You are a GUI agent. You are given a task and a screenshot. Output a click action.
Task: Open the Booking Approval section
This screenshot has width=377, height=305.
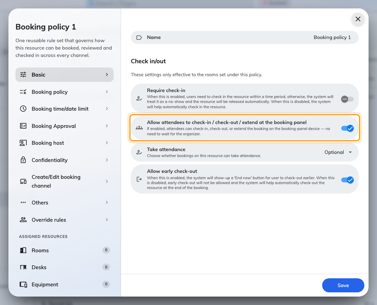[x=64, y=126]
